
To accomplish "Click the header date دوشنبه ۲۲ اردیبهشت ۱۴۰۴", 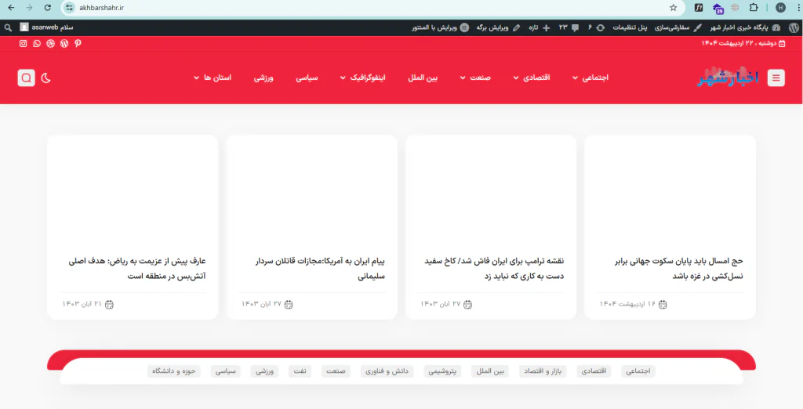I will click(743, 44).
